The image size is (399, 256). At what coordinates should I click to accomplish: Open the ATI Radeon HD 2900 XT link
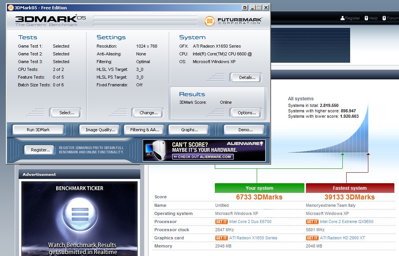(x=342, y=238)
